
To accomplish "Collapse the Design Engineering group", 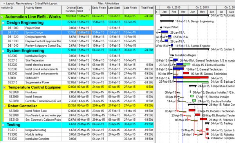I will click(x=3, y=23).
